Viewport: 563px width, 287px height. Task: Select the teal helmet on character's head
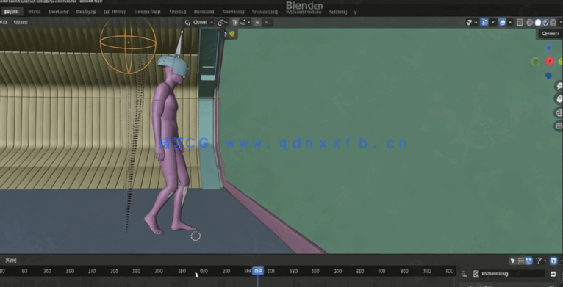tap(173, 65)
